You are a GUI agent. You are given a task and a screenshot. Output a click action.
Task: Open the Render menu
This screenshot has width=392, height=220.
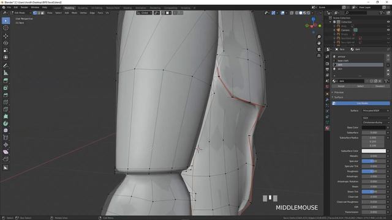tap(24, 7)
